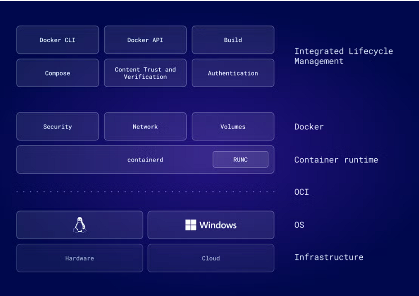Select the Docker layer label
The height and width of the screenshot is (296, 419).
click(309, 127)
